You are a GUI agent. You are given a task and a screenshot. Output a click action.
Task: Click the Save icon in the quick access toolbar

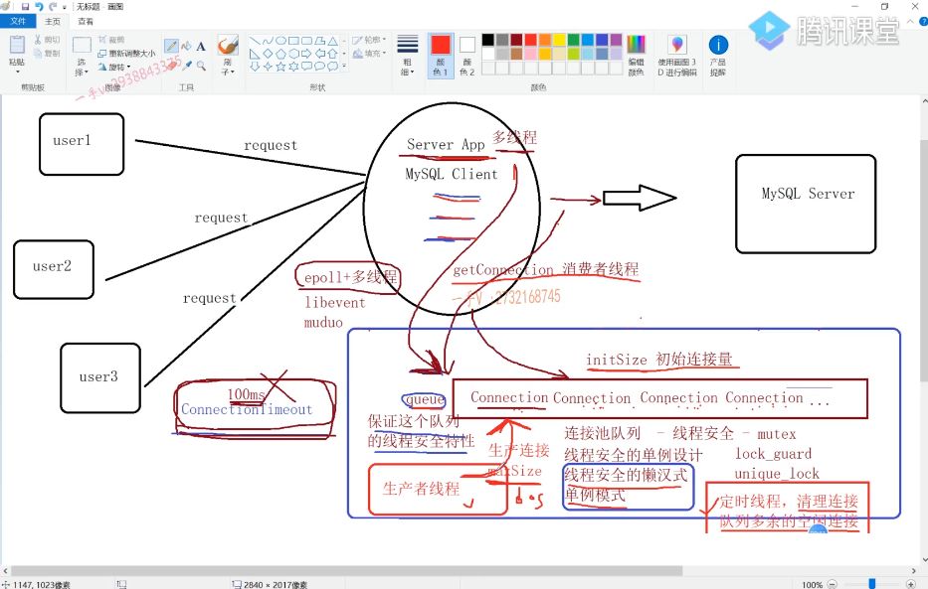pos(25,7)
